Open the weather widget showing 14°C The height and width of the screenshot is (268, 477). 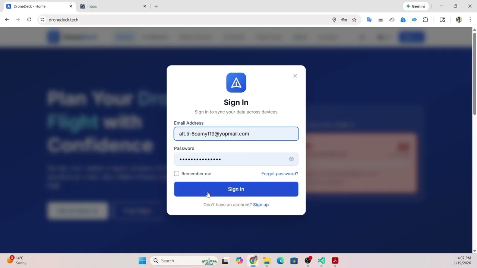(17, 260)
